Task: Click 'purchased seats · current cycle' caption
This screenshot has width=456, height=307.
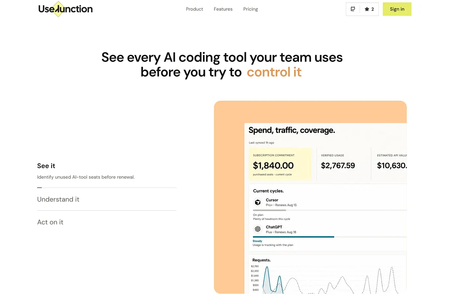Action: 272,174
